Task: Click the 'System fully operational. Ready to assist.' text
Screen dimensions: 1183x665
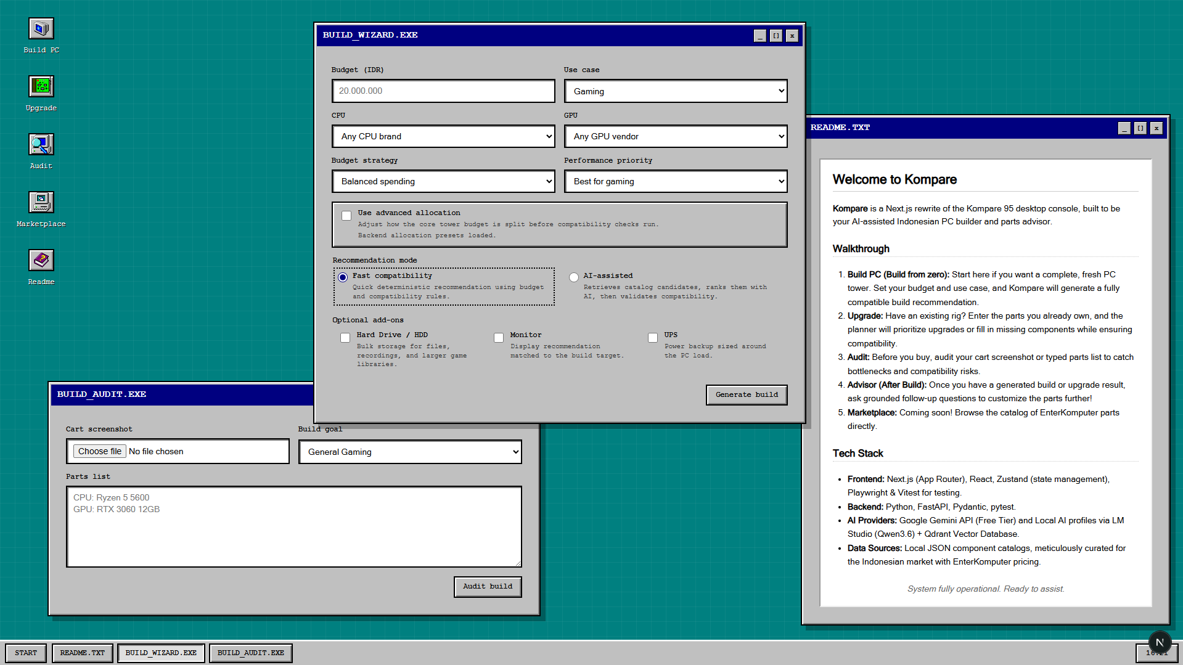Action: [986, 589]
